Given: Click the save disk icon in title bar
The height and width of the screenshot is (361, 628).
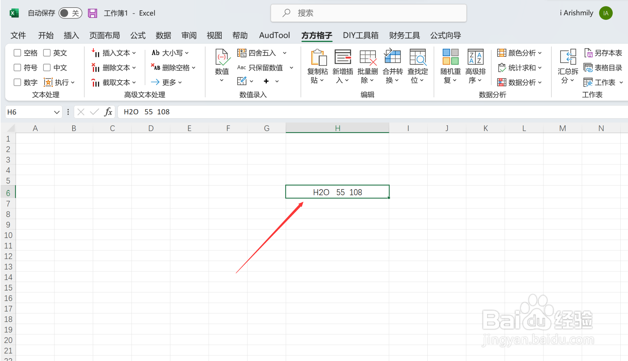Looking at the screenshot, I should tap(92, 13).
